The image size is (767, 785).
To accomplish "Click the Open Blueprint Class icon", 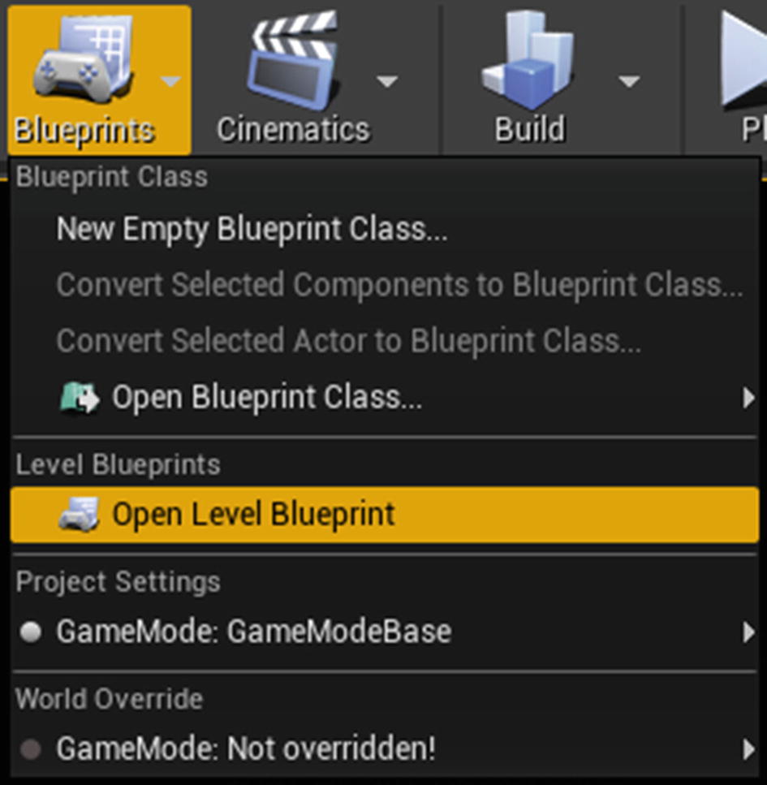I will (x=80, y=398).
